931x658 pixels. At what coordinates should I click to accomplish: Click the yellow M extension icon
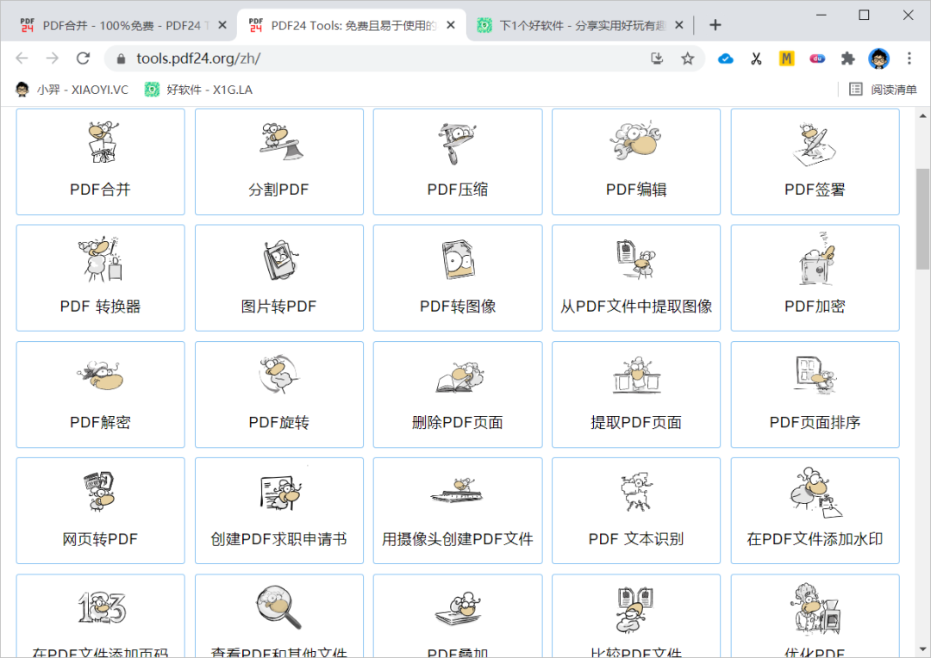[x=787, y=59]
